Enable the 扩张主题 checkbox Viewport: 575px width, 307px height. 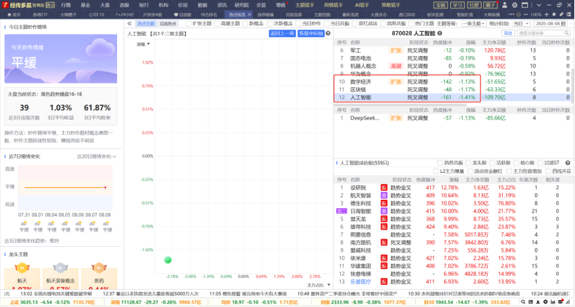pos(188,23)
